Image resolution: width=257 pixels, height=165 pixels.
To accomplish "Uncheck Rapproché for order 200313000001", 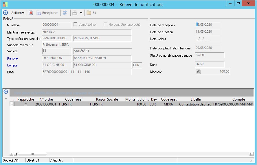I will pos(25,104).
